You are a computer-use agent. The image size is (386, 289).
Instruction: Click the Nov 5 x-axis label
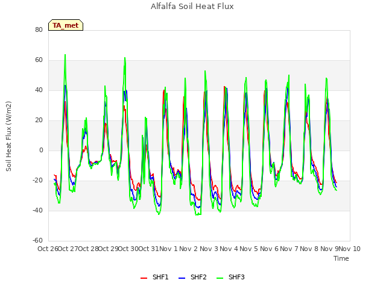tap(249, 249)
